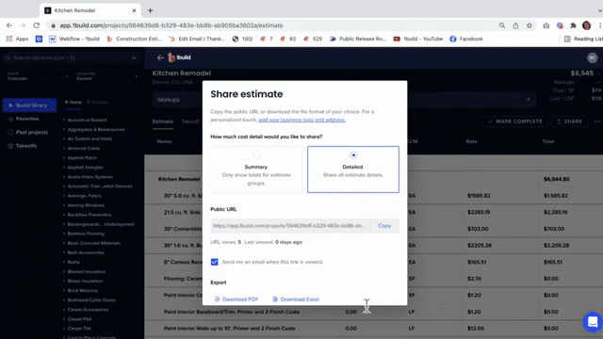The height and width of the screenshot is (339, 603).
Task: Copy the public URL
Action: click(384, 226)
